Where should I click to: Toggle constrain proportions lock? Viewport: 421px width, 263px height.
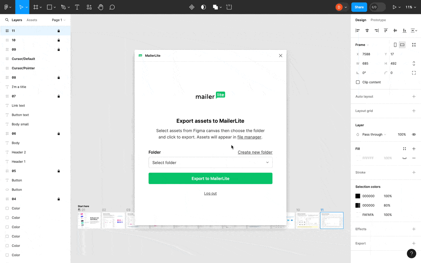[414, 63]
